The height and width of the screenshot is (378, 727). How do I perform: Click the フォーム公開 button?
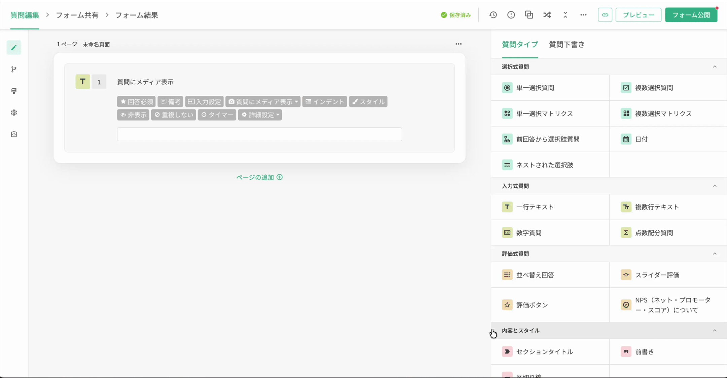click(691, 15)
